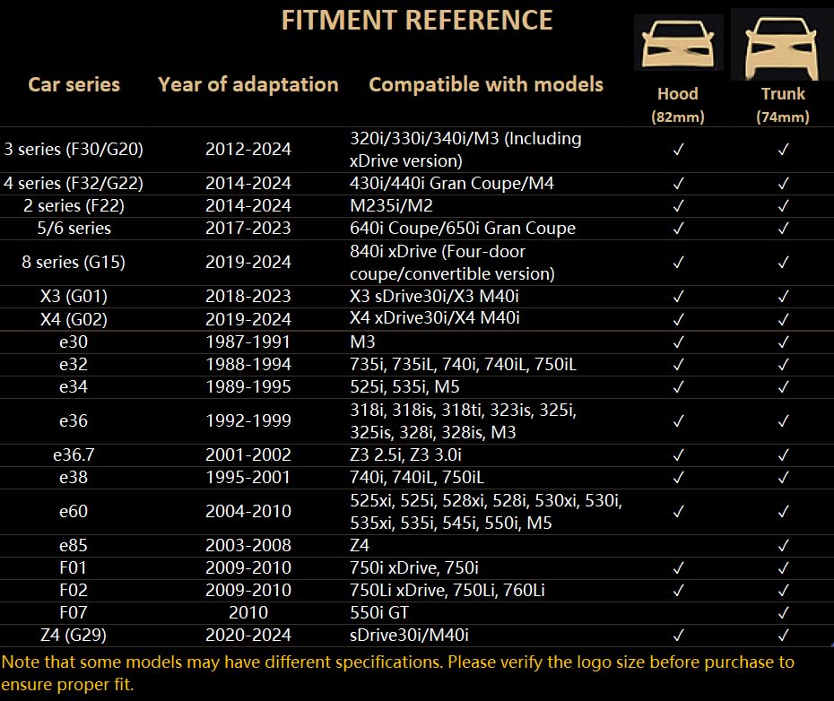Click the Trunk (74mm) column label

(x=783, y=105)
